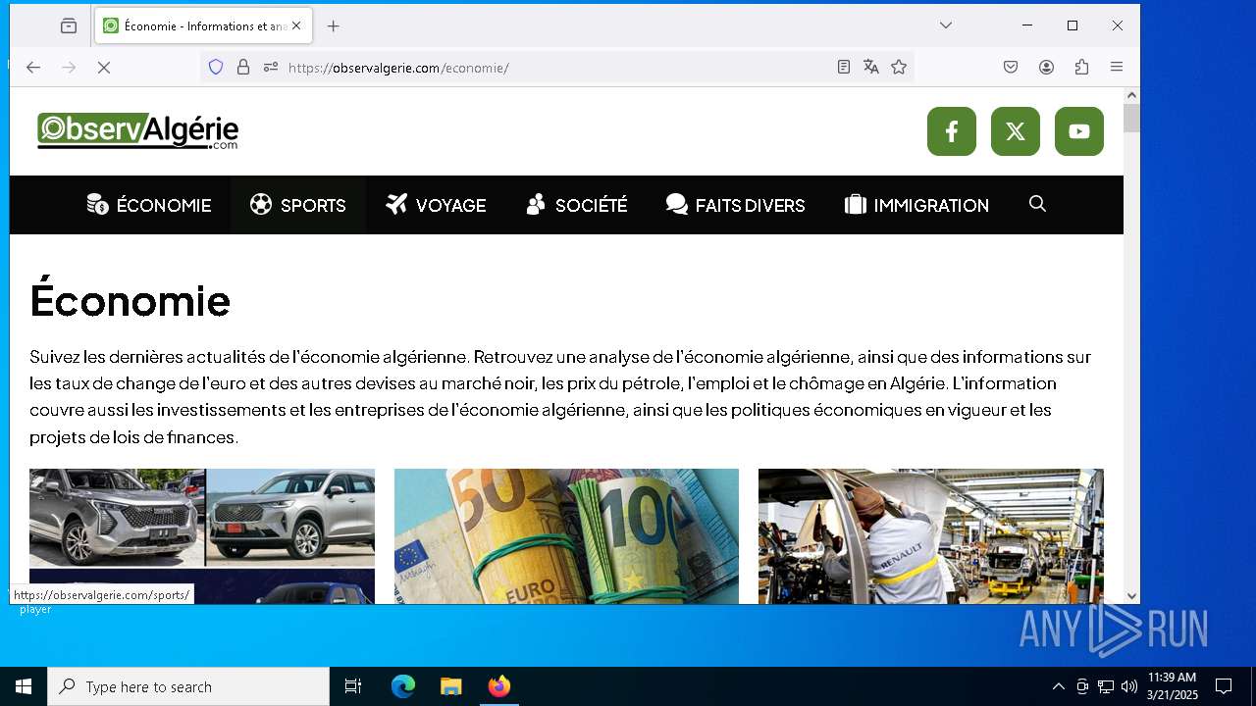The image size is (1256, 706).
Task: Open the Firefox application menu
Action: pos(1117,68)
